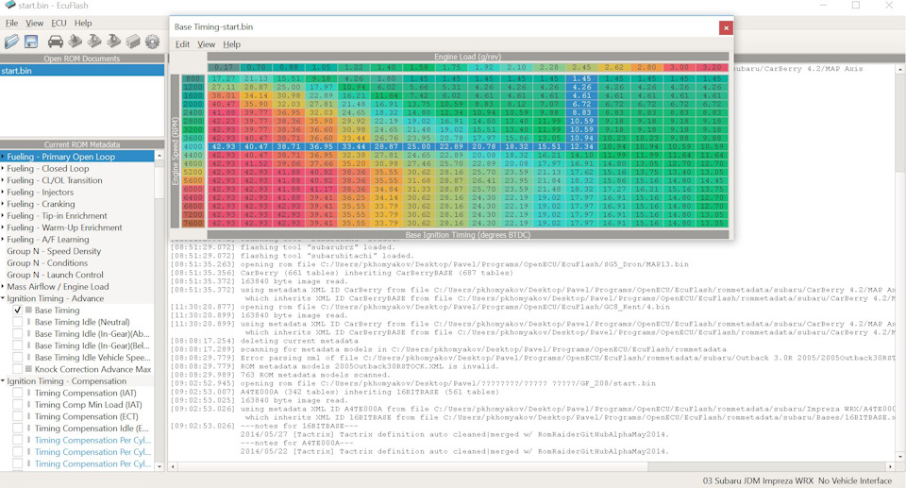Open options with the gear toolbar icon
The width and height of the screenshot is (906, 488).
153,41
